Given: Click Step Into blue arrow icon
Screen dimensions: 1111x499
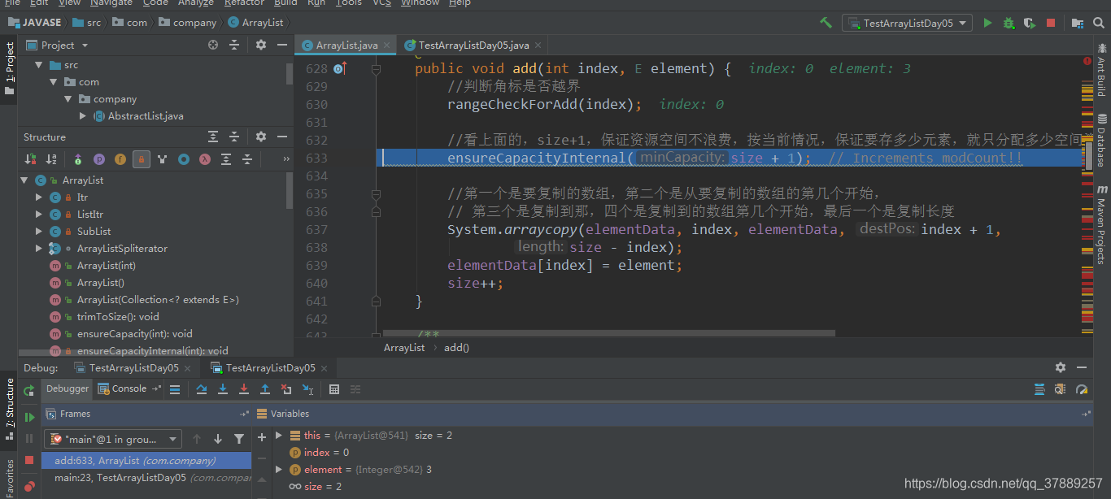Looking at the screenshot, I should click(223, 389).
